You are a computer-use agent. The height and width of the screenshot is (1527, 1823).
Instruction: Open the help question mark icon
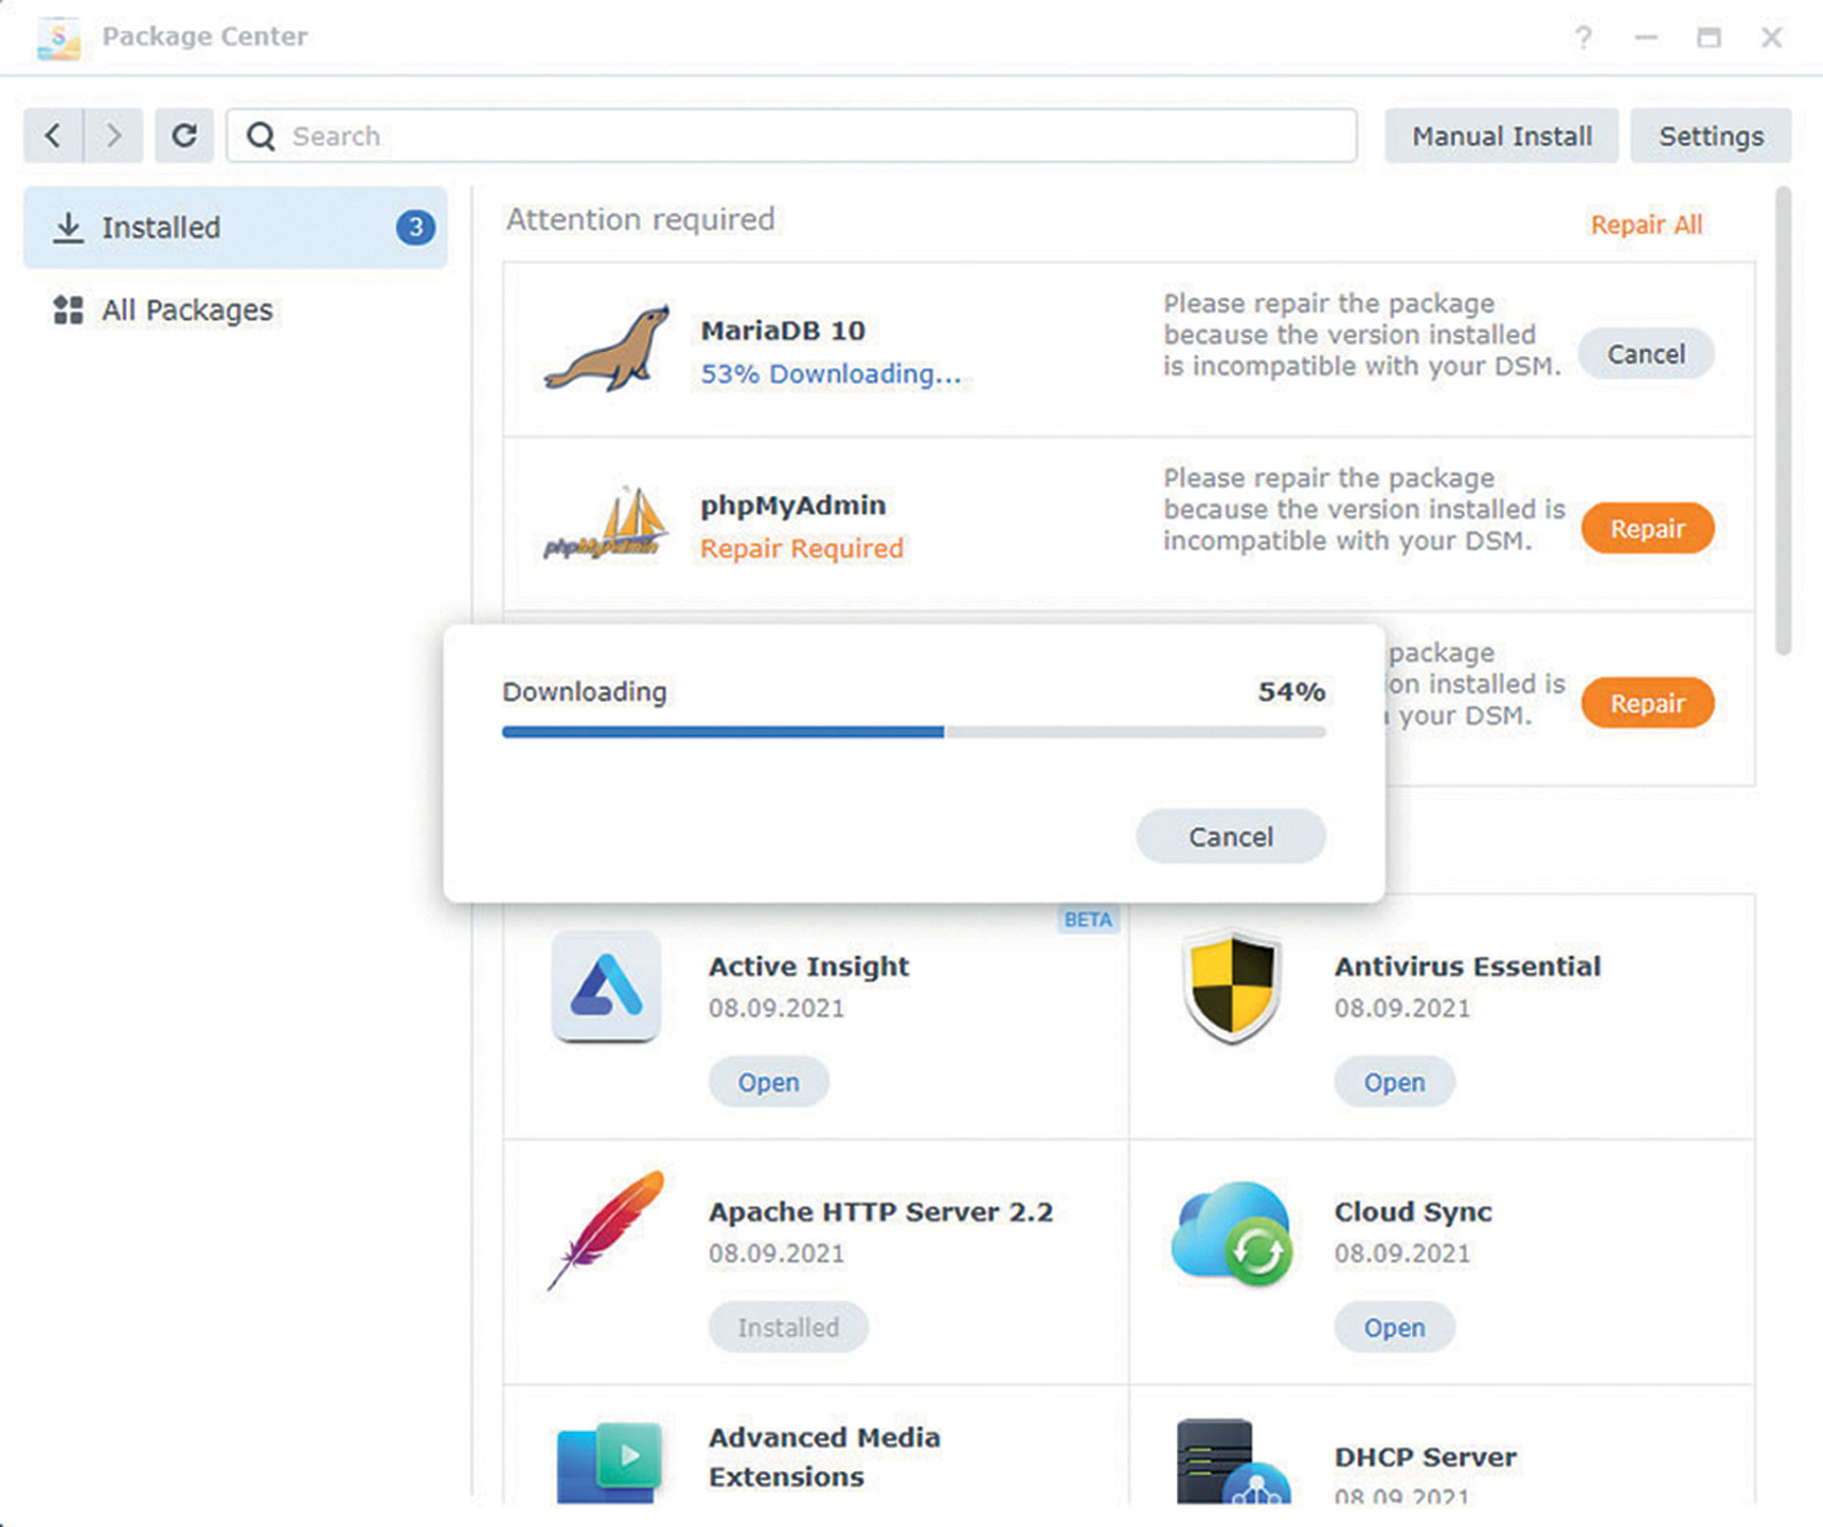click(x=1583, y=37)
